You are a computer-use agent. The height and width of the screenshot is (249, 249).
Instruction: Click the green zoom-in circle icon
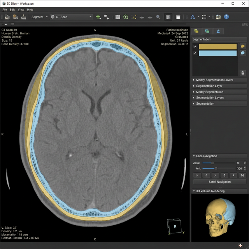click(126, 17)
